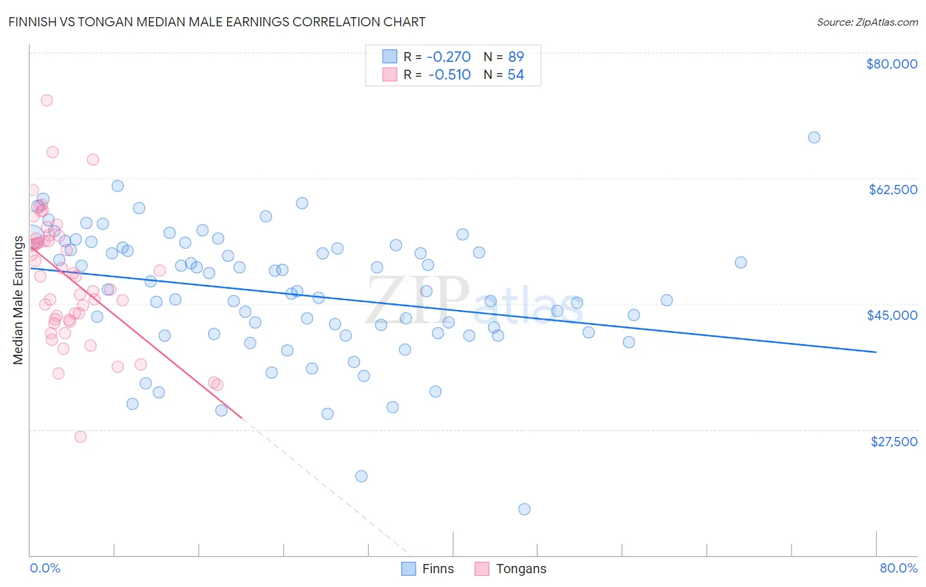Click the lowest pink Tongan data point

tap(80, 436)
